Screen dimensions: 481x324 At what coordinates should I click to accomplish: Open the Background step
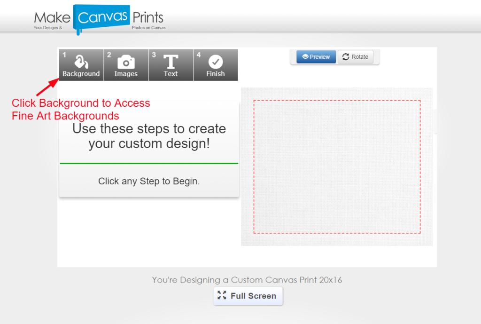(x=81, y=65)
